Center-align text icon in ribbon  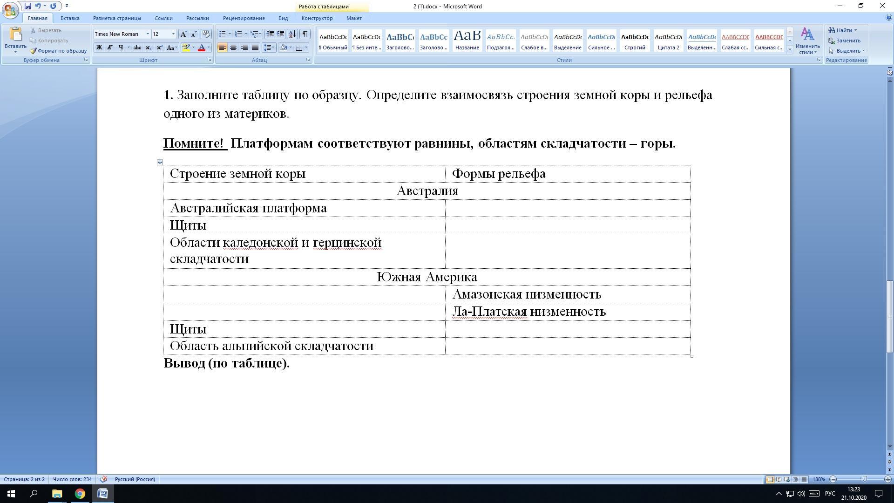click(233, 48)
